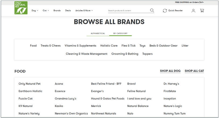The width and height of the screenshot is (219, 118).
Task: Open the I and love and you brand
Action: click(x=139, y=98)
